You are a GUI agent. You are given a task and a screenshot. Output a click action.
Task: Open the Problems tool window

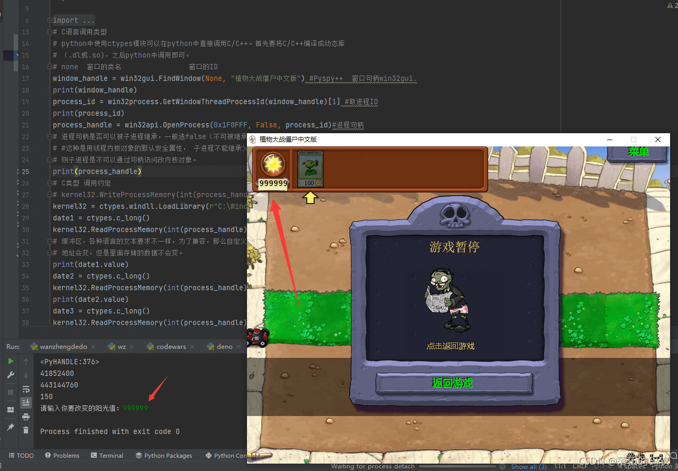tap(62, 456)
